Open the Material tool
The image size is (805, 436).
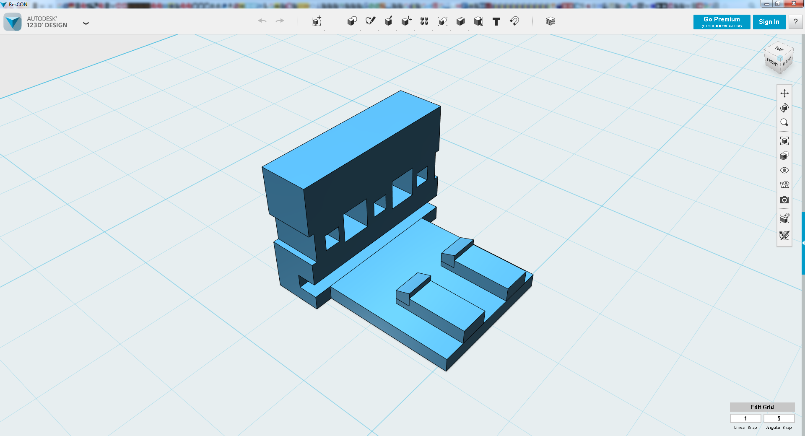551,21
